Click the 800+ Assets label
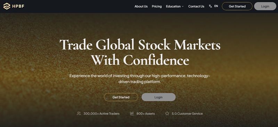 (x=146, y=113)
